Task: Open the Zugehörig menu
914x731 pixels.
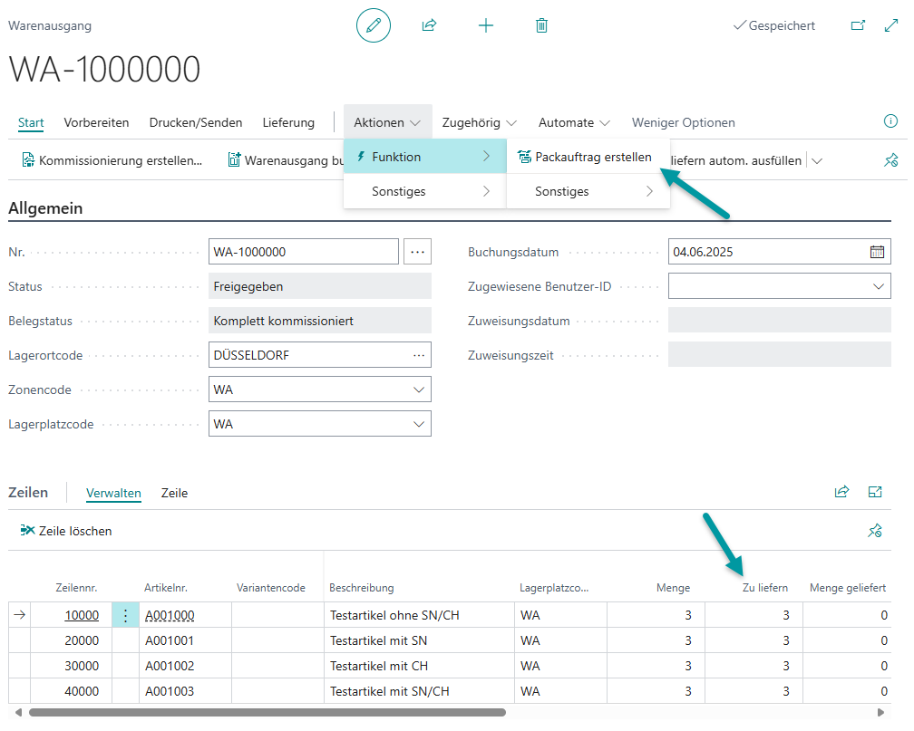Action: point(479,122)
